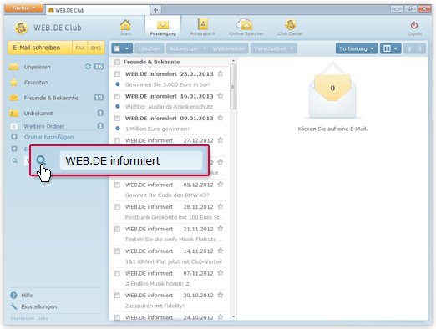Check the email dated 28.11.2012
Screen dimensions: 436x329
click(x=117, y=207)
